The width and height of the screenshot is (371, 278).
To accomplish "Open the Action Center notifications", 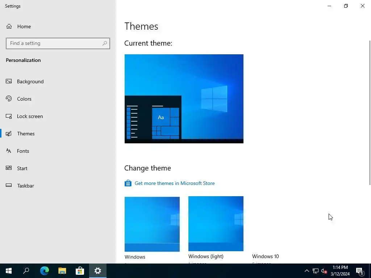I will 360,271.
